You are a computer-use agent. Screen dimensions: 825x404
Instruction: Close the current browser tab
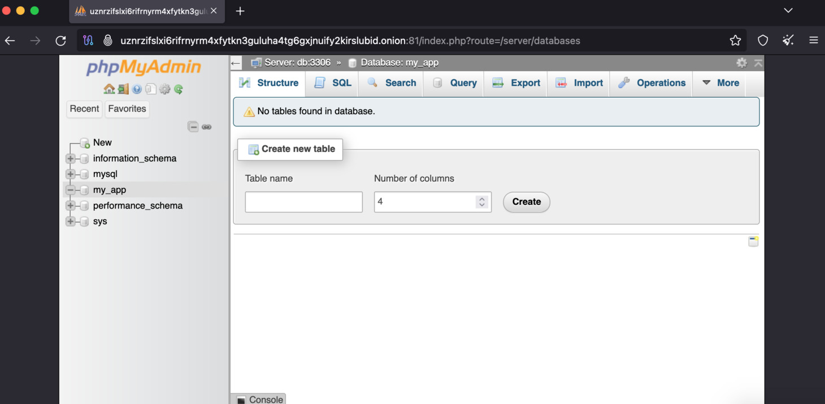pos(214,11)
